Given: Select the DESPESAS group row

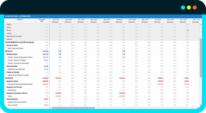Looking at the screenshot, I should coord(102,78).
